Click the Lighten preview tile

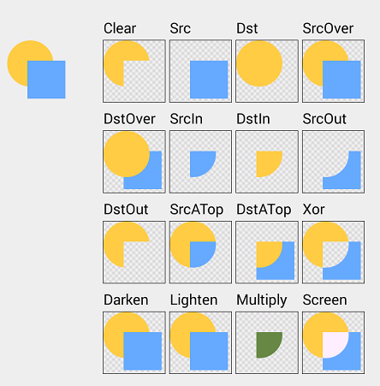[200, 342]
